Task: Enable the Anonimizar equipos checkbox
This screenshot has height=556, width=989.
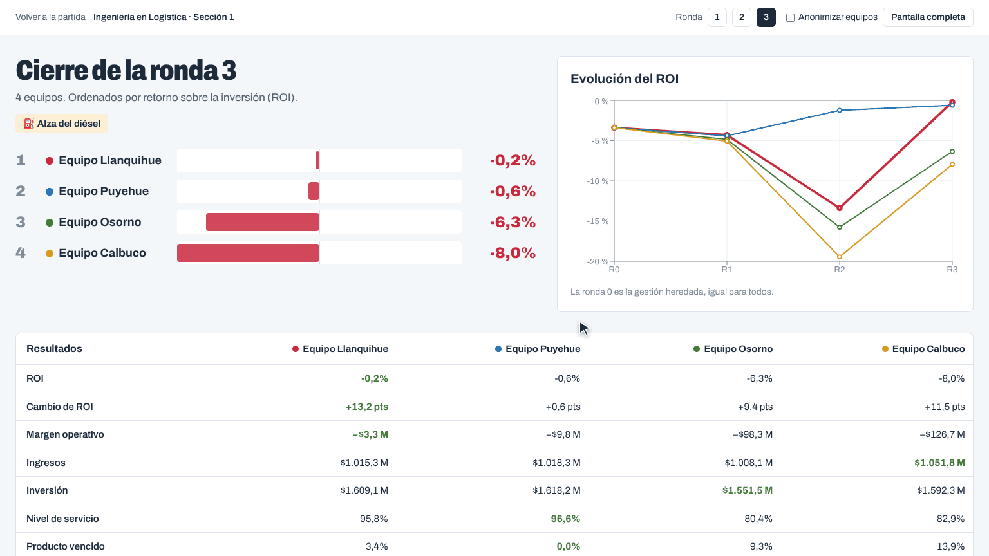Action: coord(790,17)
